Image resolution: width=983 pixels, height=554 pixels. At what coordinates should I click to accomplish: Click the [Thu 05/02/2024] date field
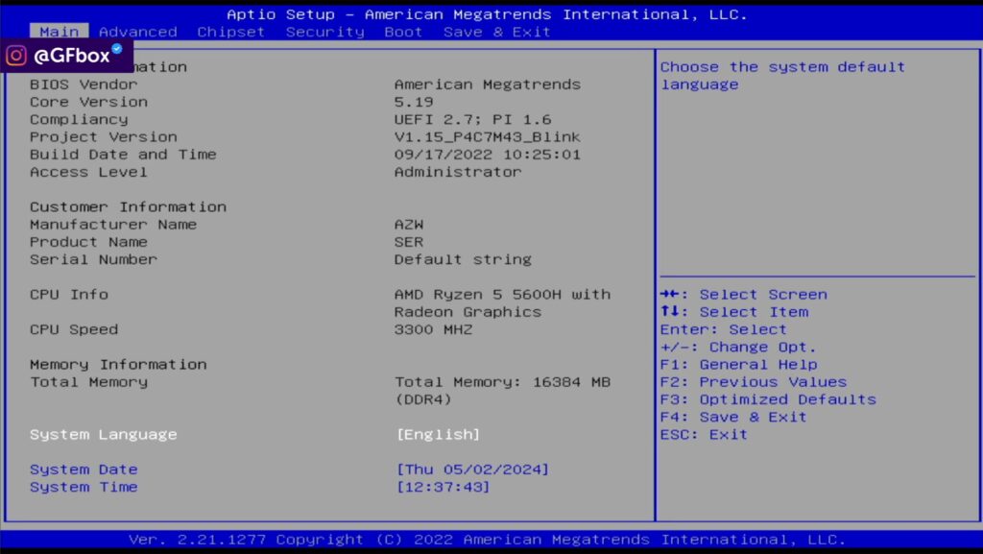coord(472,470)
